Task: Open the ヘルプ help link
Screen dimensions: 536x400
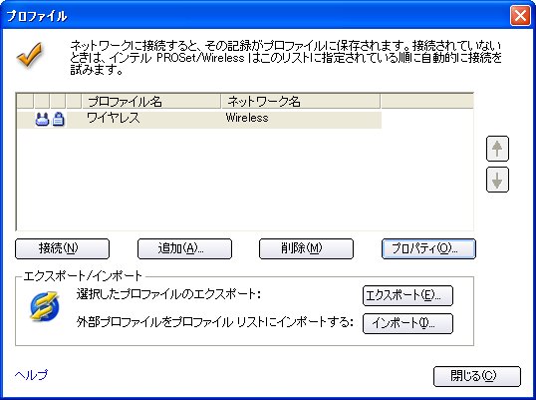Action: click(31, 375)
